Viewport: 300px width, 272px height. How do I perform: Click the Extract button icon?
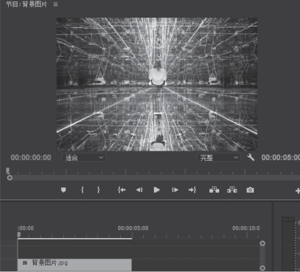tap(232, 190)
